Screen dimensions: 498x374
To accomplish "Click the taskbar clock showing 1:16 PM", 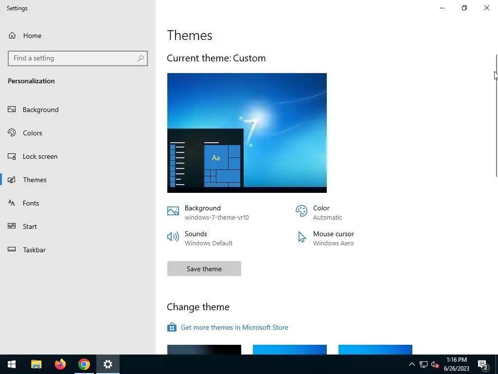I will pos(456,364).
